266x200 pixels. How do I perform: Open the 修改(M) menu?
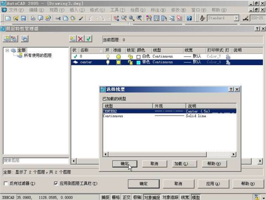[x=179, y=10]
